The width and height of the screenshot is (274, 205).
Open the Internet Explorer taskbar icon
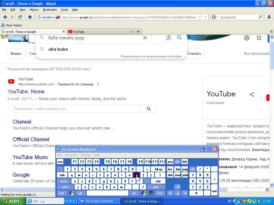(30, 201)
